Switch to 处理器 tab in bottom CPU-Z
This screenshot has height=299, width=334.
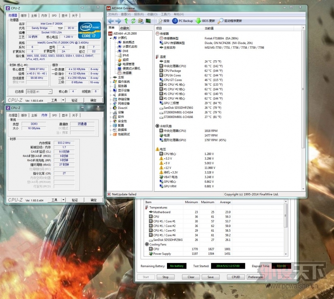tap(13, 115)
